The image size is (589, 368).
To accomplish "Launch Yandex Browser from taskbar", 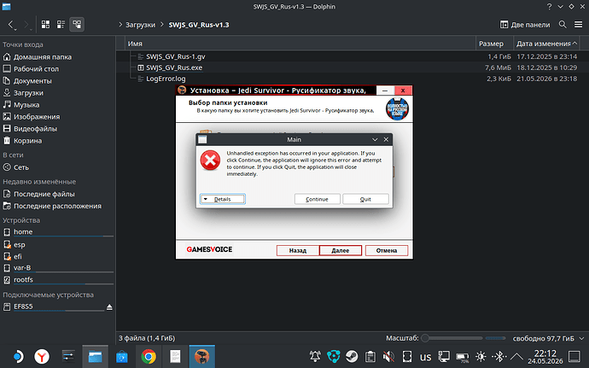I will pos(42,356).
